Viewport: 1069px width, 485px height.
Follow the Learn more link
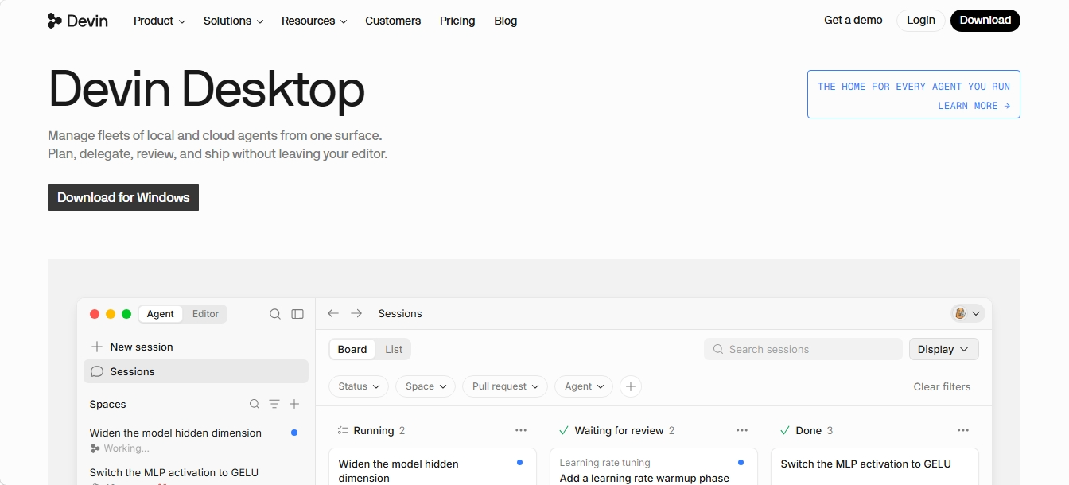tap(974, 106)
